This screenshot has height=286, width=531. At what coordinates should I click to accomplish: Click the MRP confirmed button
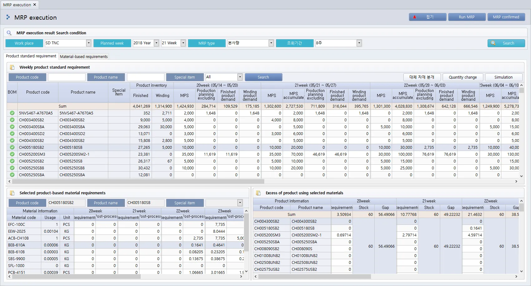506,17
